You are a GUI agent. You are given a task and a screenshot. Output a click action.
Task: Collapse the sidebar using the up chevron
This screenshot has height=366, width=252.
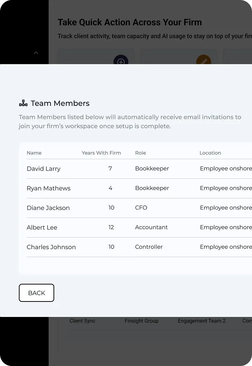tap(36, 53)
